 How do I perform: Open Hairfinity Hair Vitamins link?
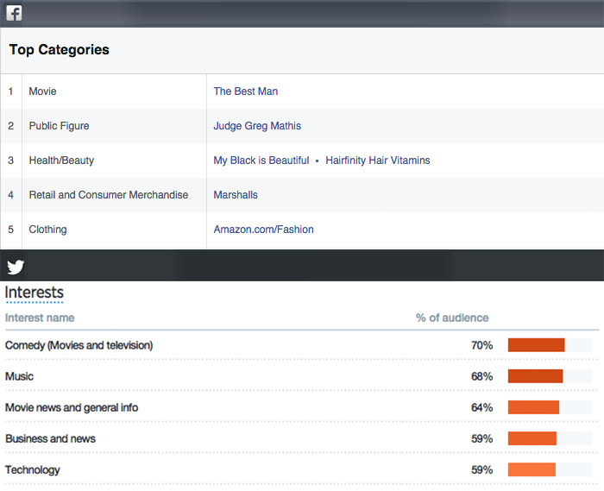378,161
